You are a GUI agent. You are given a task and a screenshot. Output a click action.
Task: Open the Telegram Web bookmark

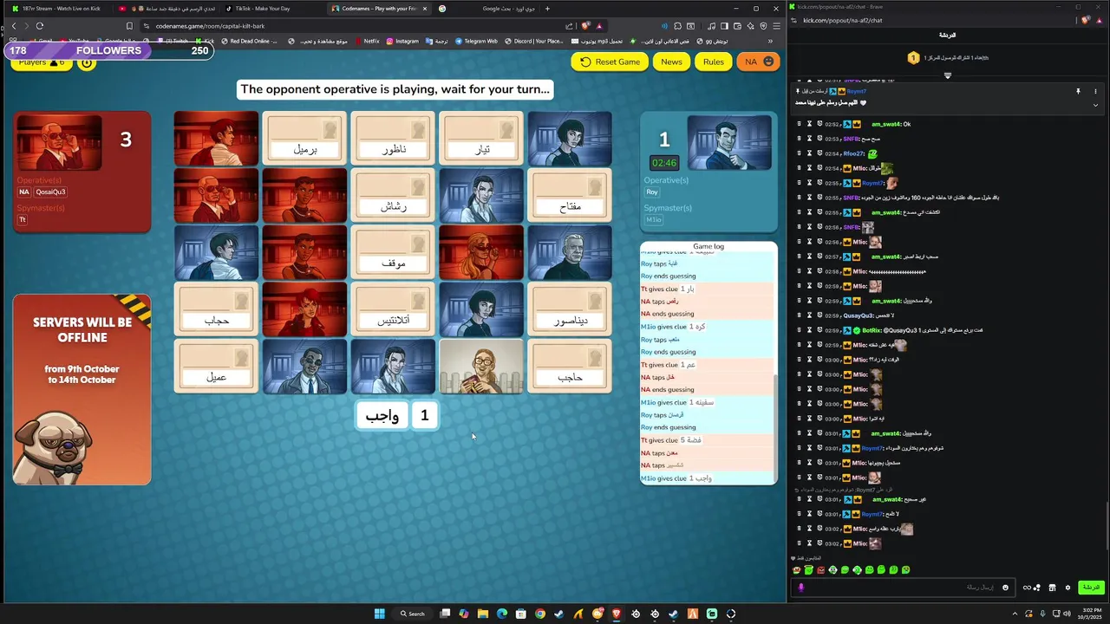point(475,41)
